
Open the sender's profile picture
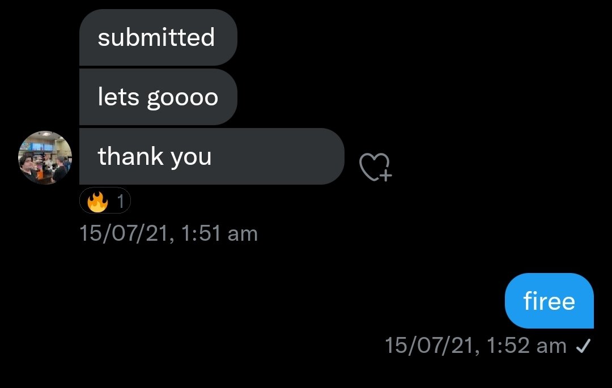(45, 157)
